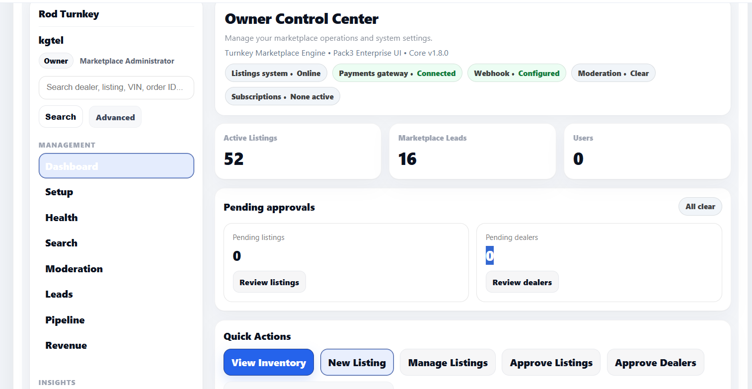This screenshot has height=389, width=752.
Task: Click Approve Listings quick action
Action: [550, 362]
